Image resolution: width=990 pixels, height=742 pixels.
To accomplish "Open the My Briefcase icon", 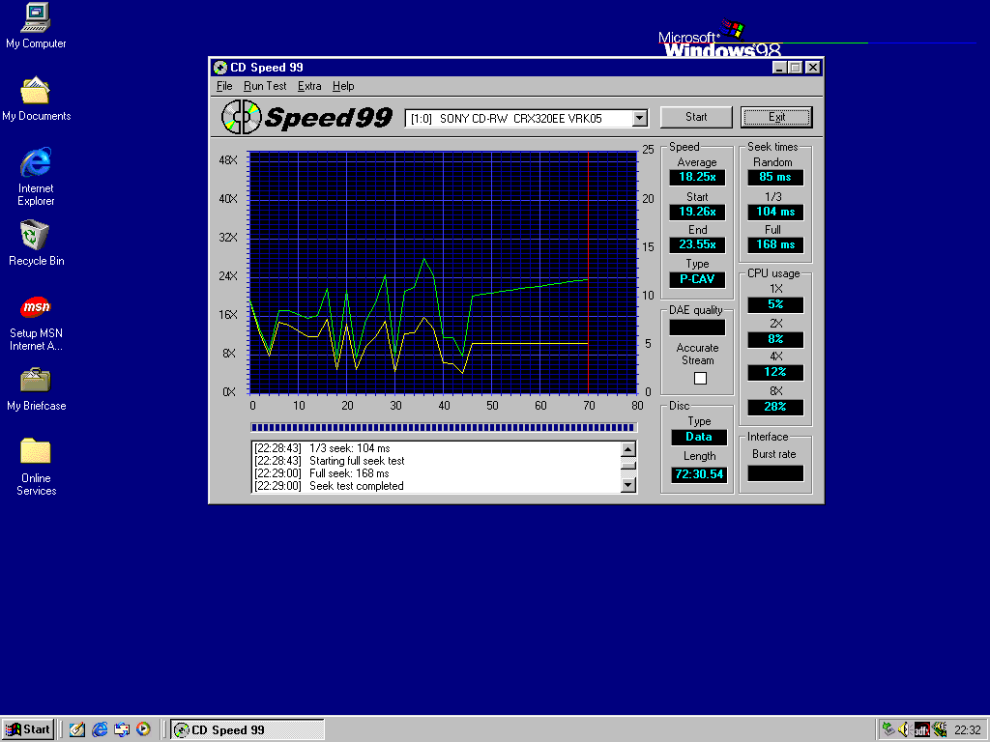I will [36, 381].
